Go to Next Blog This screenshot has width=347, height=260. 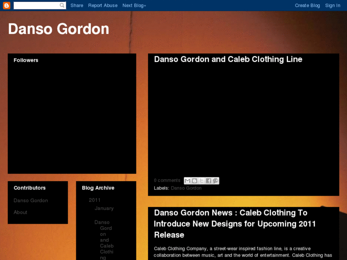pos(134,6)
